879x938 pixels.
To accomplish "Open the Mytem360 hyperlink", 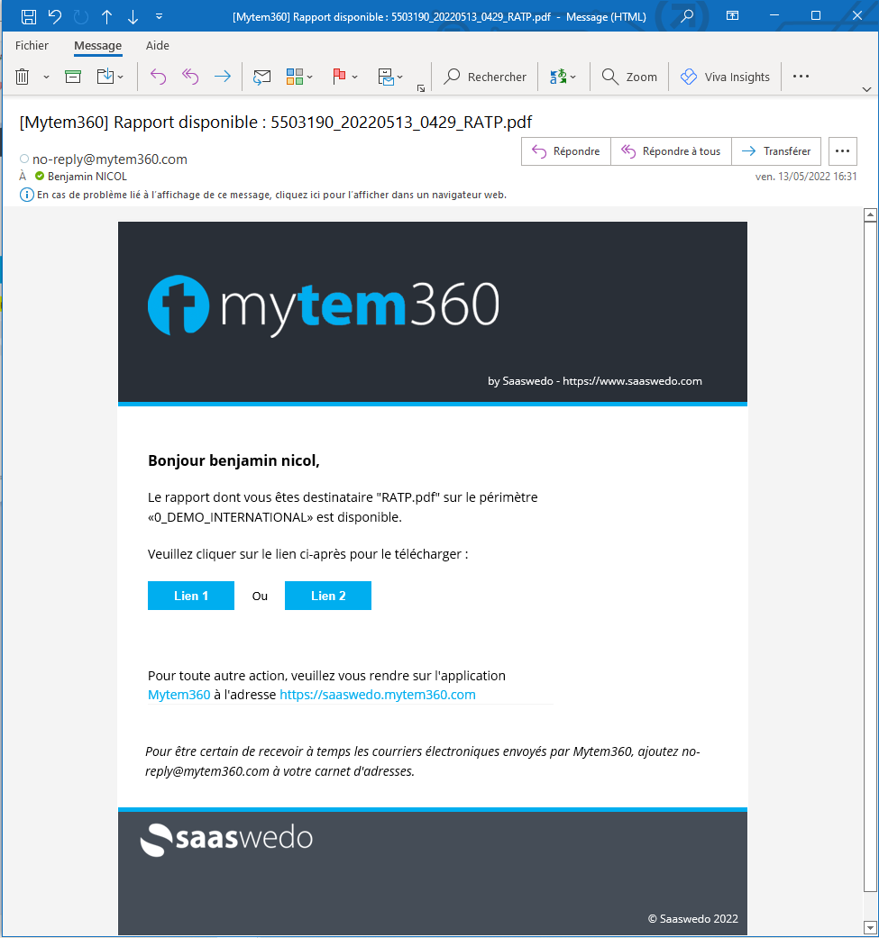I will tap(179, 695).
